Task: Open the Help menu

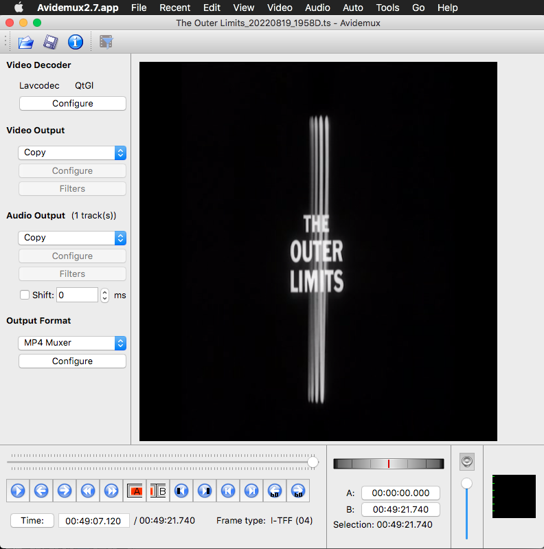Action: click(447, 8)
